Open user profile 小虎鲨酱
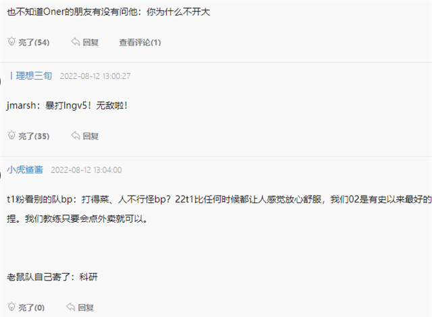432x317 pixels. coord(25,169)
